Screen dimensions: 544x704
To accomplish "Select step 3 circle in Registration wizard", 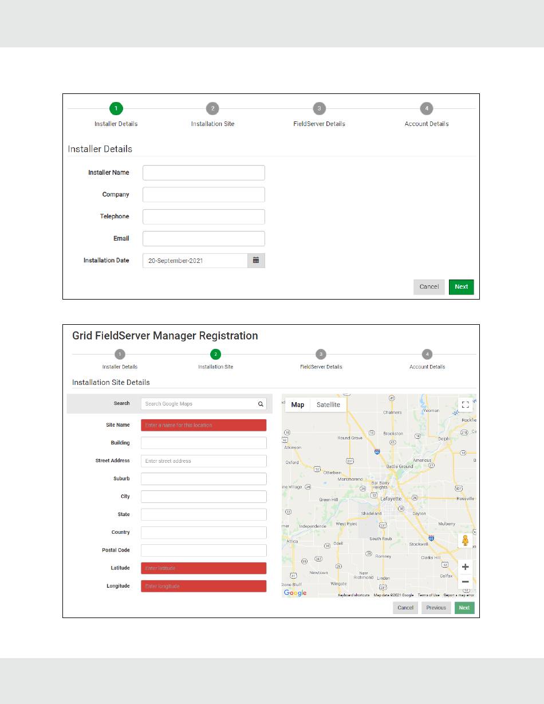I will [321, 355].
